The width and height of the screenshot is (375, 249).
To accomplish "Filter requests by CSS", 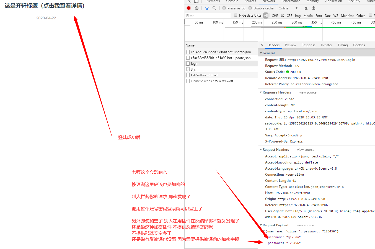I will [289, 16].
